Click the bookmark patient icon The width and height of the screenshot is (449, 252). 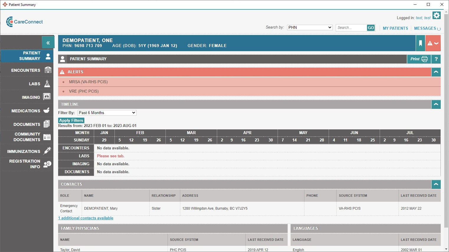420,43
